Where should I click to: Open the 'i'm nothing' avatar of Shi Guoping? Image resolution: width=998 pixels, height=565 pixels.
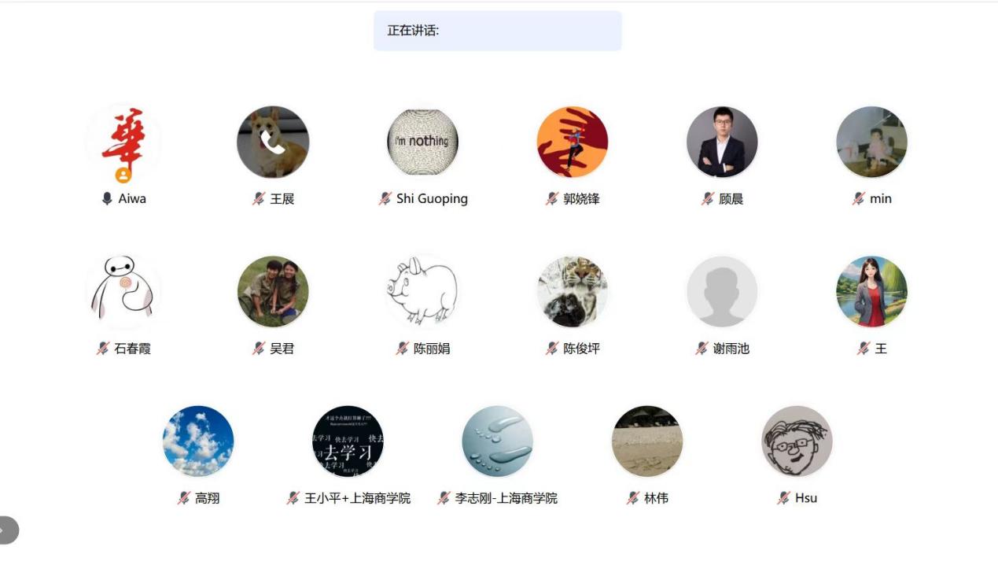422,142
